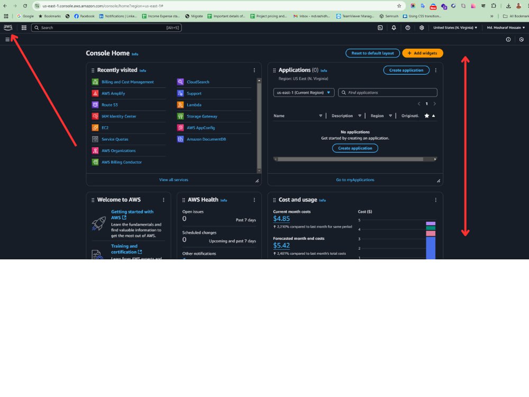This screenshot has height=397, width=529.
Task: Open Getting started with AWS link
Action: 132,215
